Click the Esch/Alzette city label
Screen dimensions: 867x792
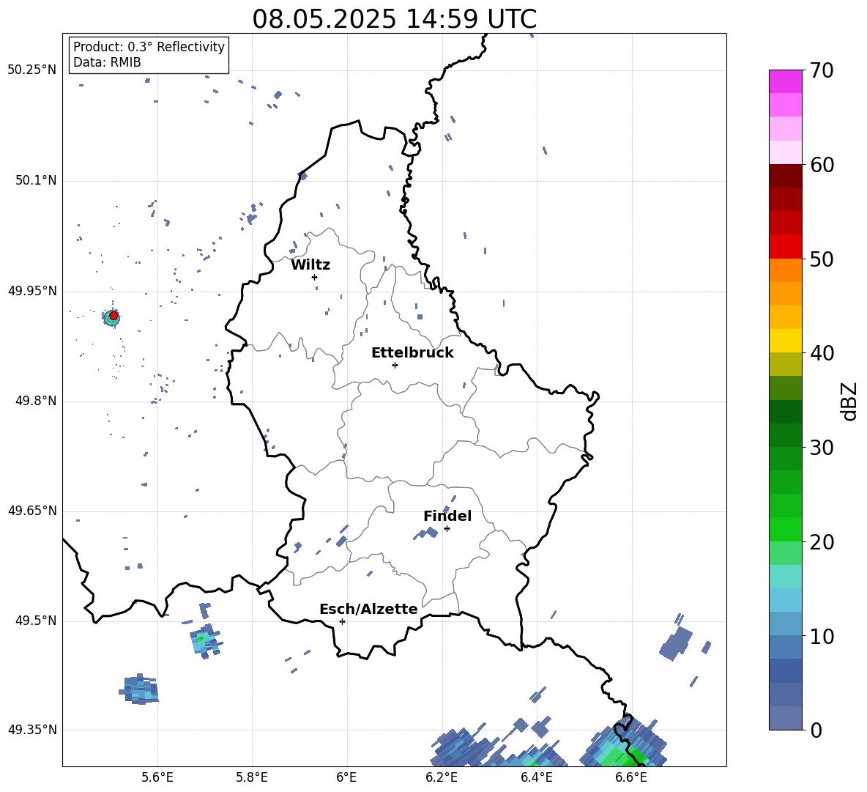pyautogui.click(x=368, y=609)
